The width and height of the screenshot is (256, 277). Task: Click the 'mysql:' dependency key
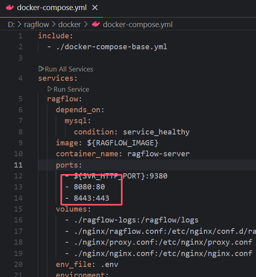pos(78,121)
